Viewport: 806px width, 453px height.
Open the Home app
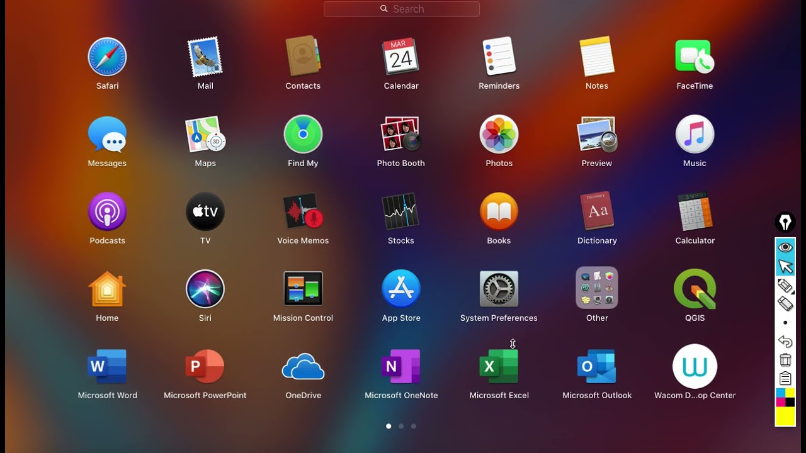(107, 289)
